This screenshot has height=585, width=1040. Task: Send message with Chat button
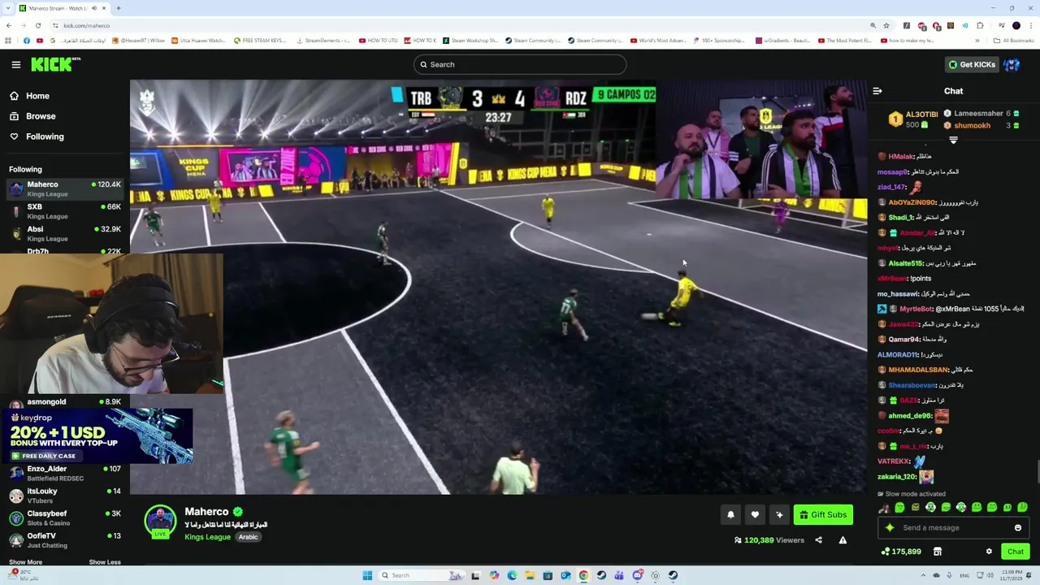coord(1016,552)
